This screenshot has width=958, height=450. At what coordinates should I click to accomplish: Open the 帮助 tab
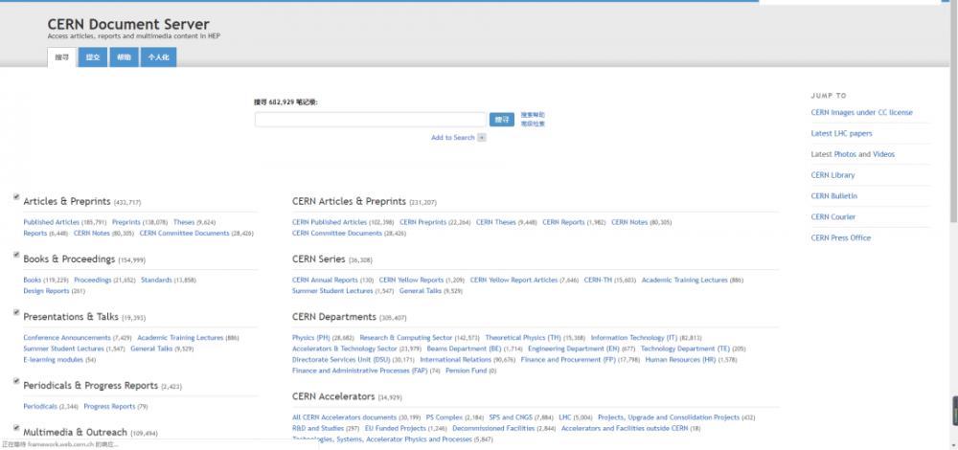(x=124, y=57)
